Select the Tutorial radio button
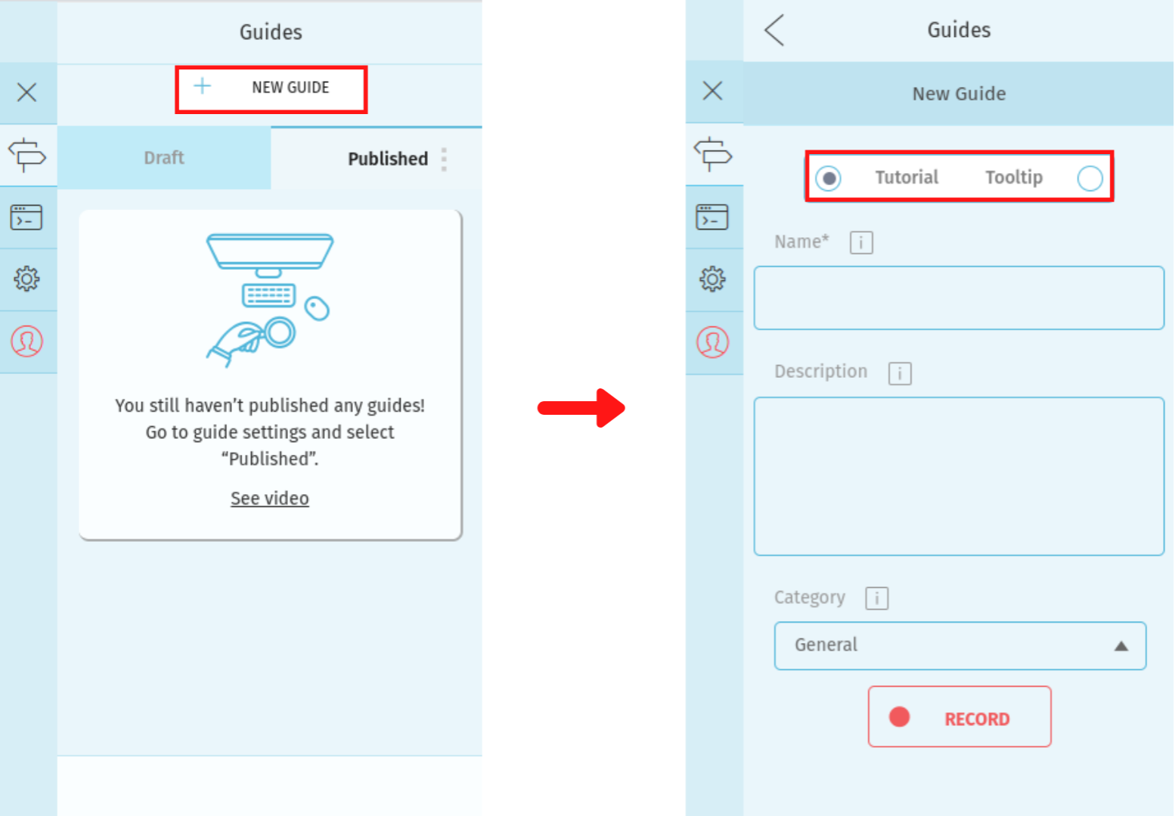The image size is (1175, 816). (829, 178)
